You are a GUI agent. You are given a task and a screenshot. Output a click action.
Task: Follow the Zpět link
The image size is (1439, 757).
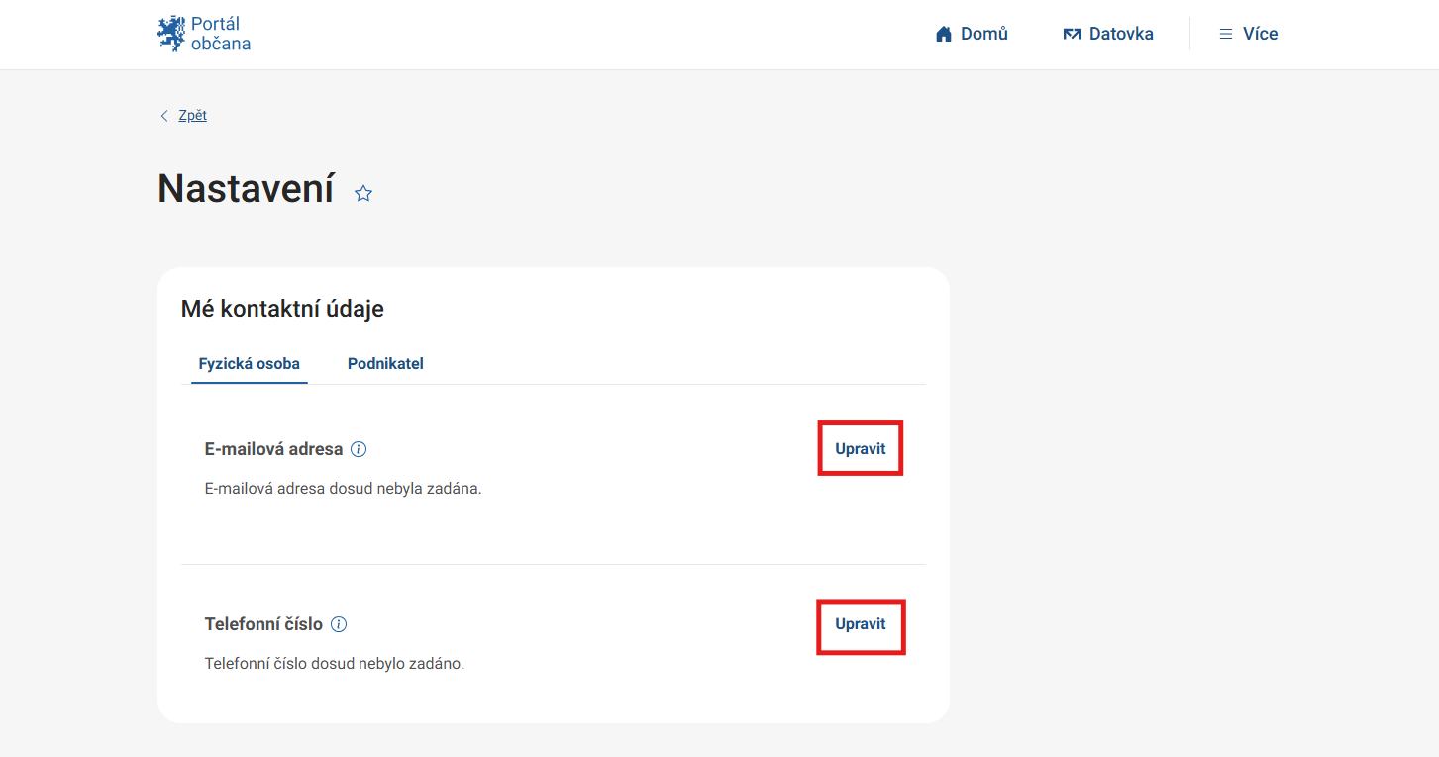coord(192,116)
